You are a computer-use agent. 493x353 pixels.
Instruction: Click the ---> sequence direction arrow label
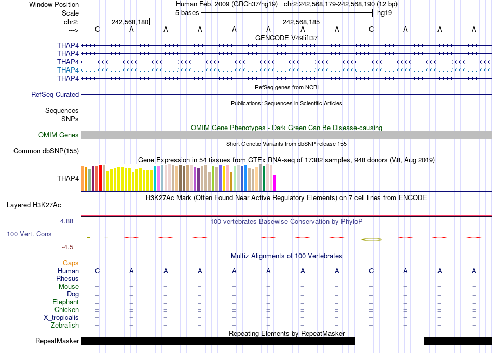tap(73, 30)
